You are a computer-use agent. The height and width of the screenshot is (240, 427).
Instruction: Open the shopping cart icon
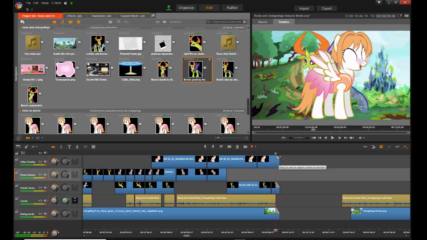379,3
